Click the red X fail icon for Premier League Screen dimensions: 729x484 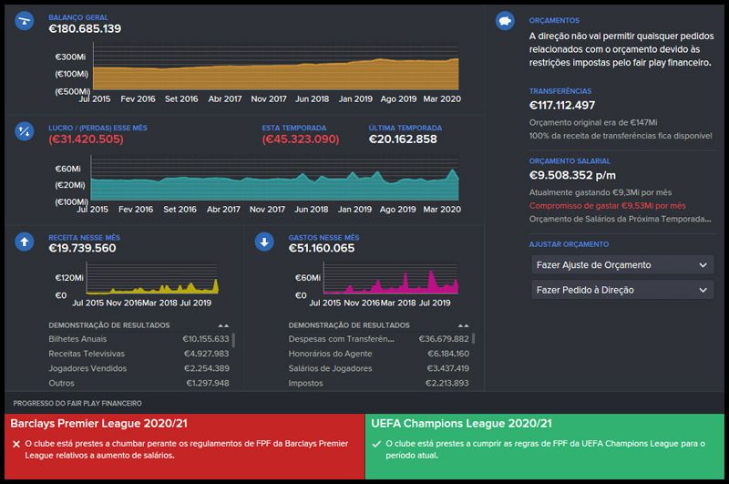click(16, 443)
